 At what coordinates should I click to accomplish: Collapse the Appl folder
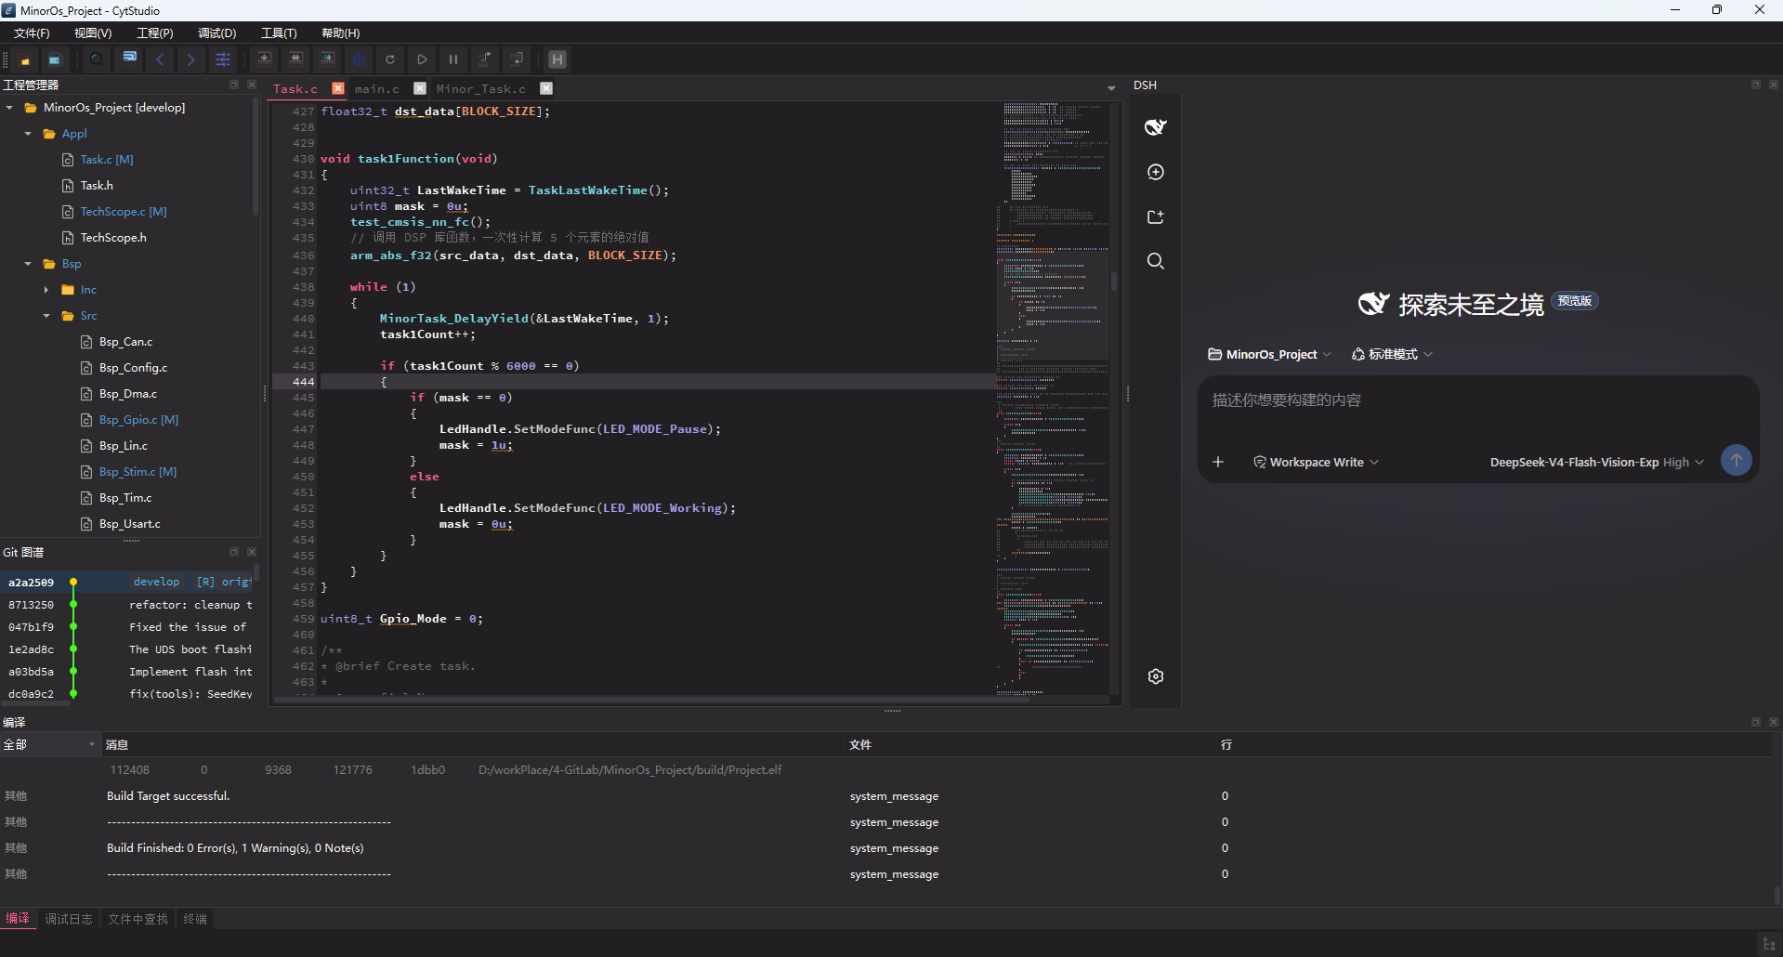coord(28,134)
